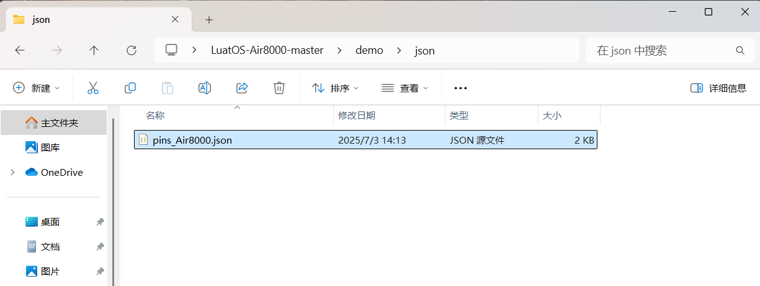
Task: Click the navigation pane vertical scrollbar
Action: coord(112,201)
